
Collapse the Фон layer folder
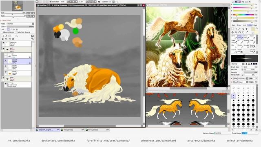(7, 79)
